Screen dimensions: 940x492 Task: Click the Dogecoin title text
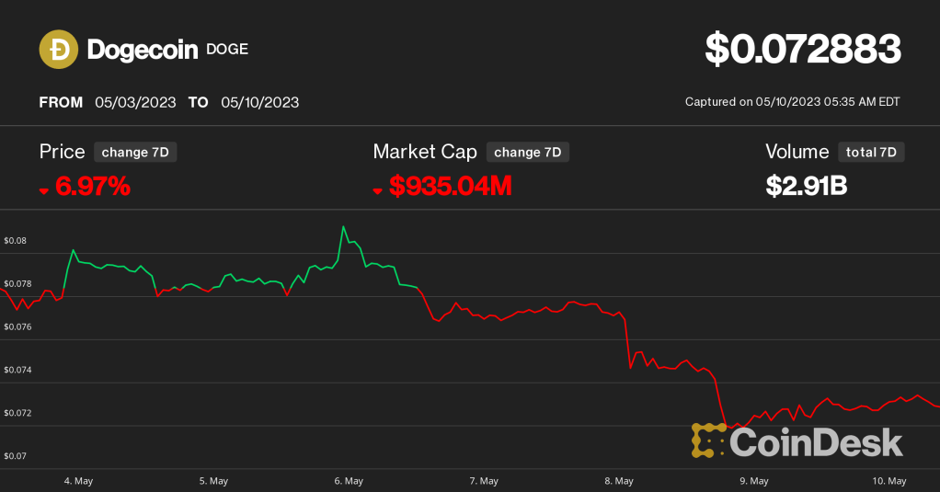(x=143, y=50)
